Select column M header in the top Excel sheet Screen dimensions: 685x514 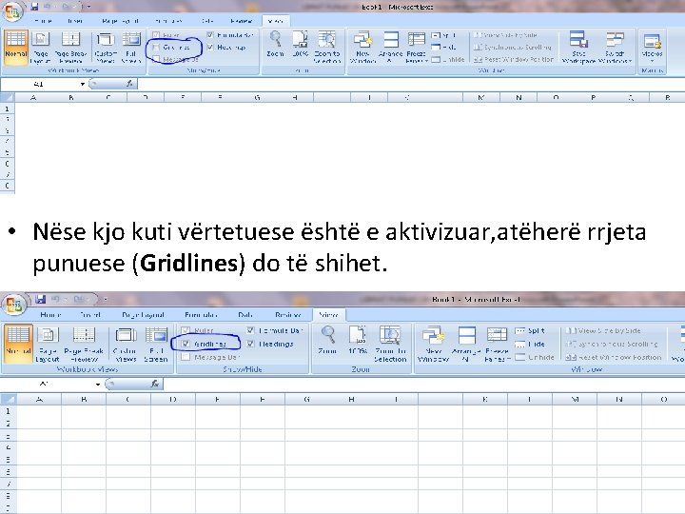click(481, 97)
